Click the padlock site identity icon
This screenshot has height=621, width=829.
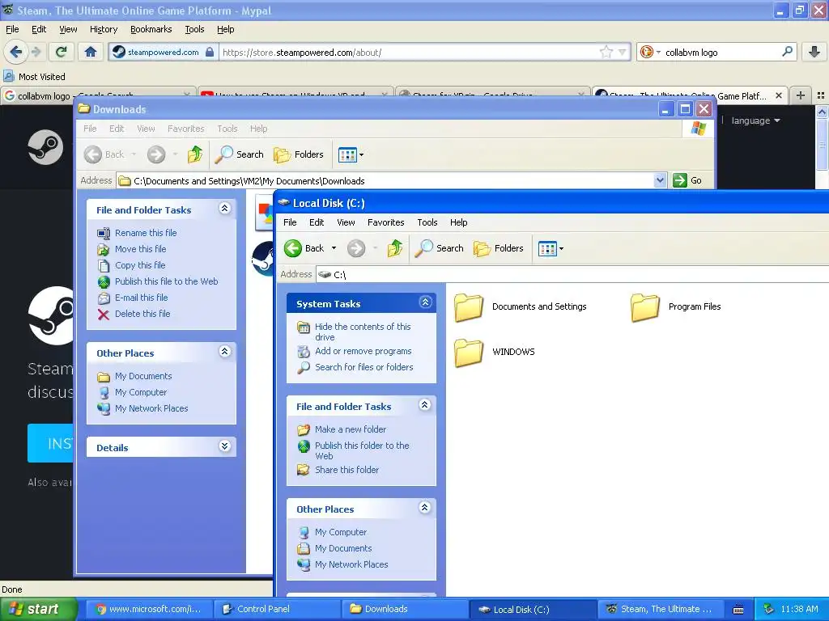click(210, 52)
